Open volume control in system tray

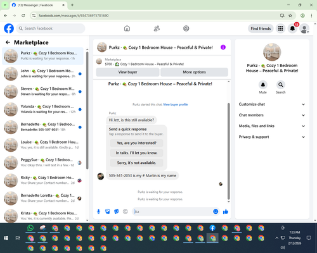(x=283, y=247)
